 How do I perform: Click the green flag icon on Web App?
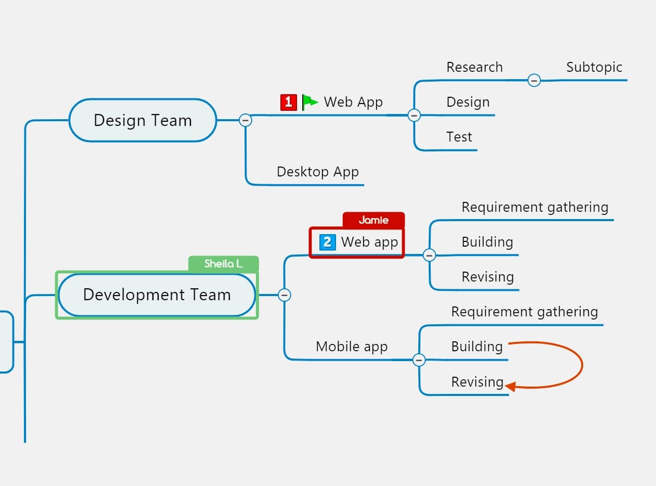pyautogui.click(x=310, y=102)
